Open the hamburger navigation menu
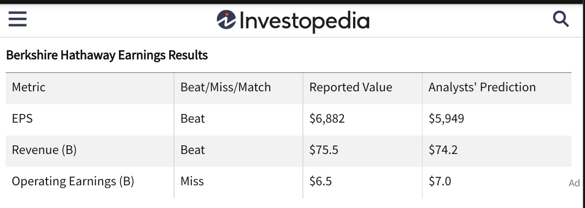This screenshot has height=208, width=585. [x=17, y=19]
